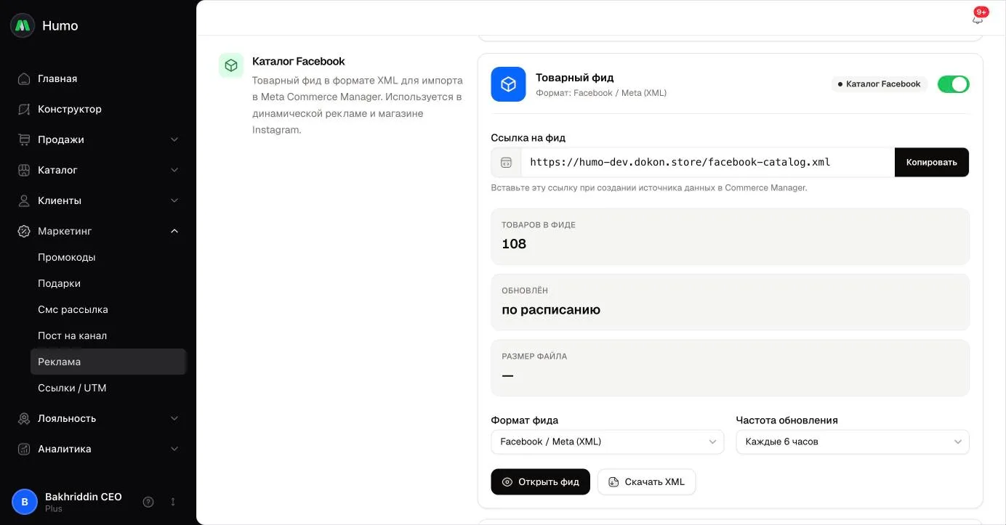
Task: Click the Маркетинг badge icon
Action: (24, 231)
